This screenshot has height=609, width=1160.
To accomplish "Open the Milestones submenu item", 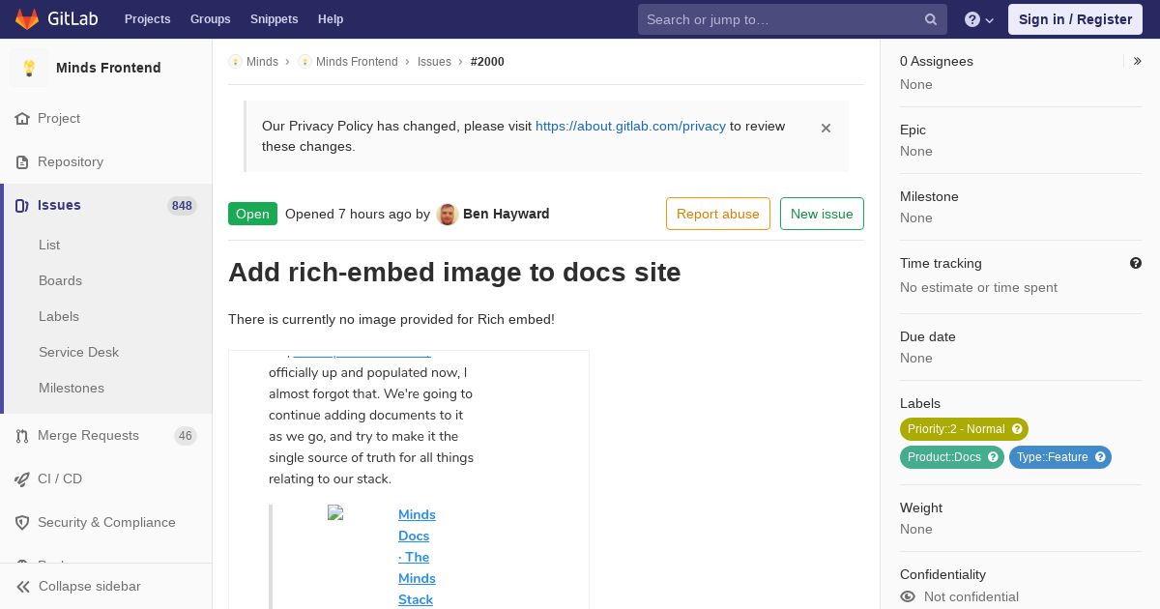I will pyautogui.click(x=72, y=388).
